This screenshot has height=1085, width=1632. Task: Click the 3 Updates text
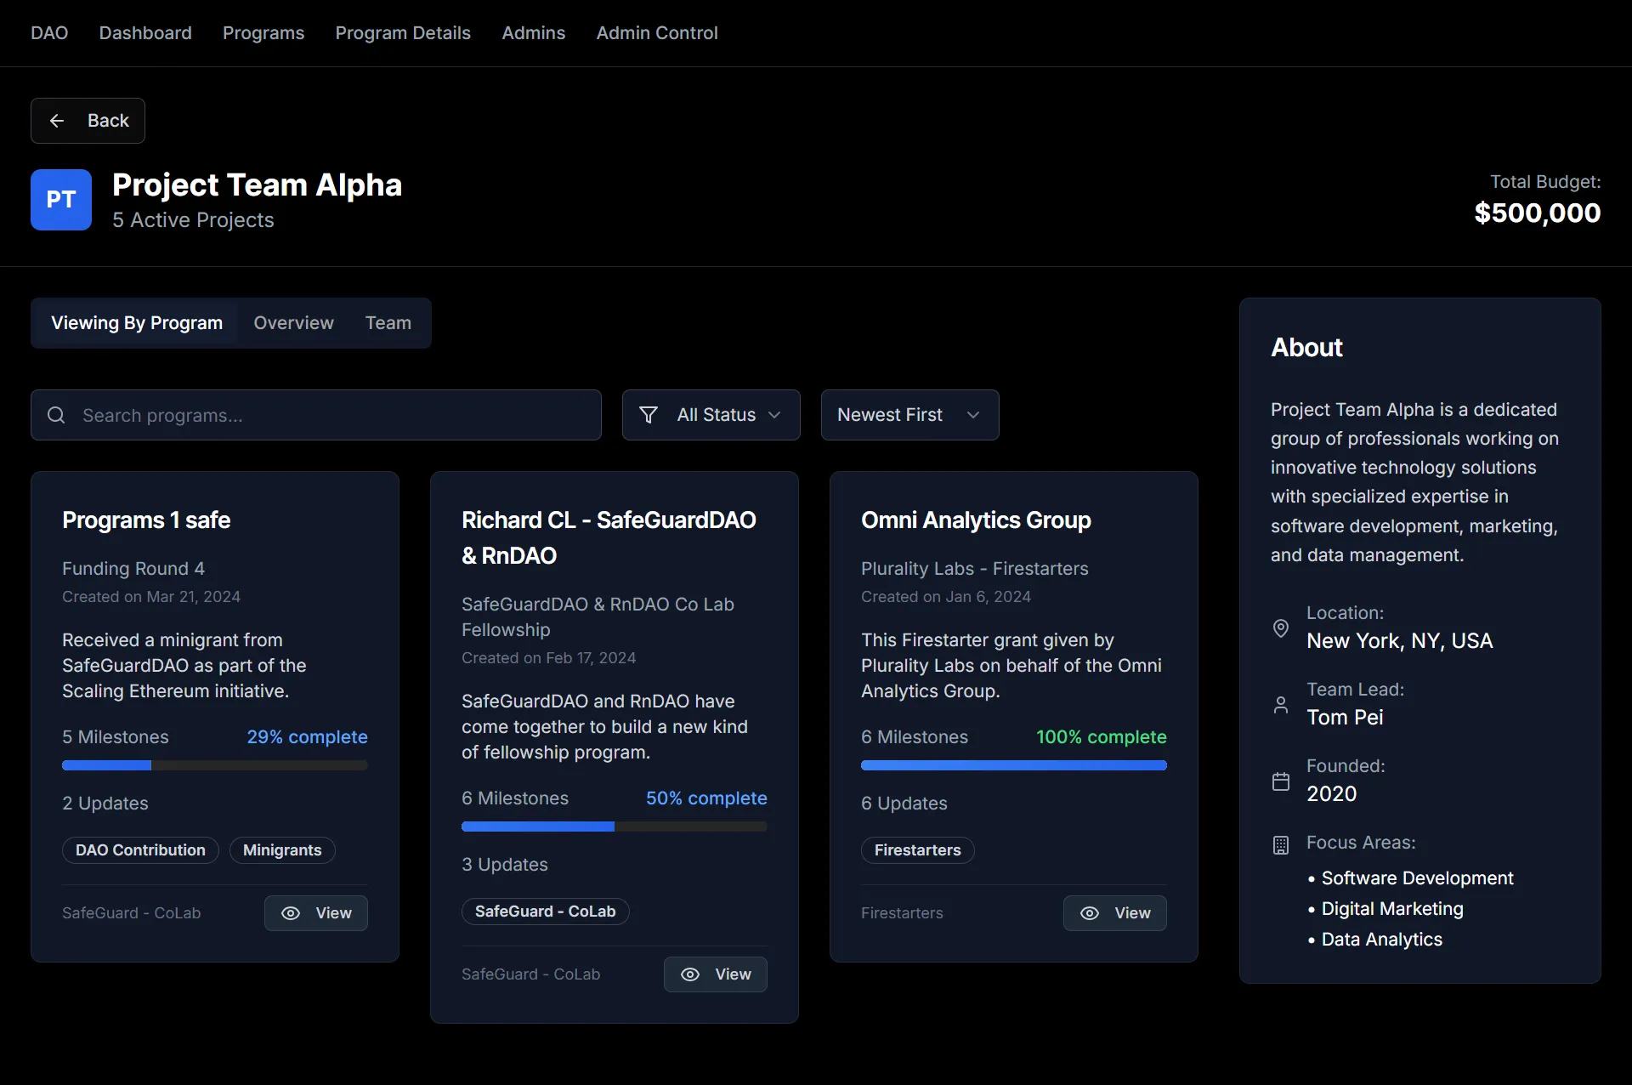(x=505, y=865)
